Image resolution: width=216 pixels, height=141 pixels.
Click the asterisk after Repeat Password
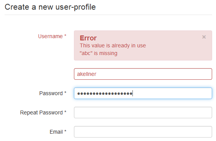tap(65, 112)
